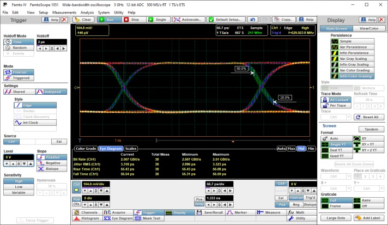
Task: Switch to the Color Grade measurement tab
Action: click(86, 148)
